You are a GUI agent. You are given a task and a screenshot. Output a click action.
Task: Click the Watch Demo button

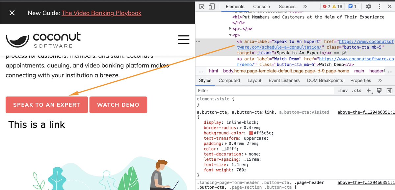(x=118, y=105)
